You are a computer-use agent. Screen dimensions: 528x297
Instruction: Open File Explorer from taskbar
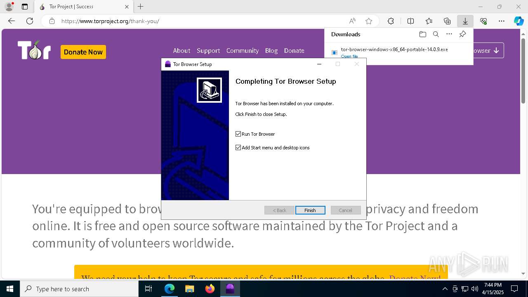point(189,289)
